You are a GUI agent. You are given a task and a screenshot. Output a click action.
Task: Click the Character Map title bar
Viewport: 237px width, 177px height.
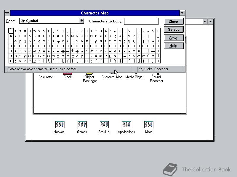coord(95,13)
